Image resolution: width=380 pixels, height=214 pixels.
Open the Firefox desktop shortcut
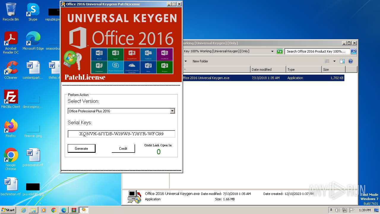11,128
